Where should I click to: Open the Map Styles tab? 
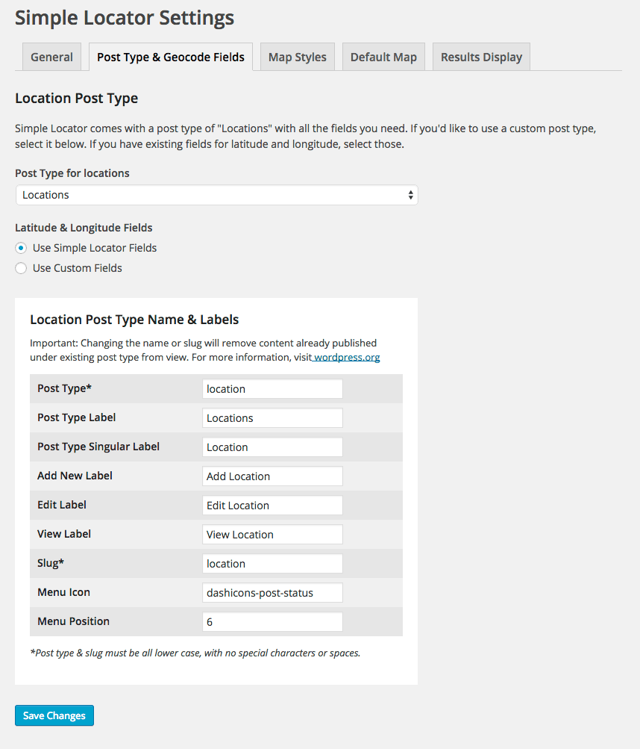(x=297, y=57)
